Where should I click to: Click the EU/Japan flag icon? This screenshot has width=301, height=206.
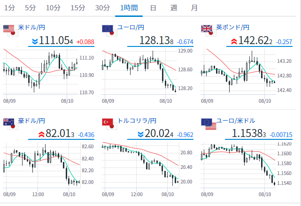coord(109,31)
